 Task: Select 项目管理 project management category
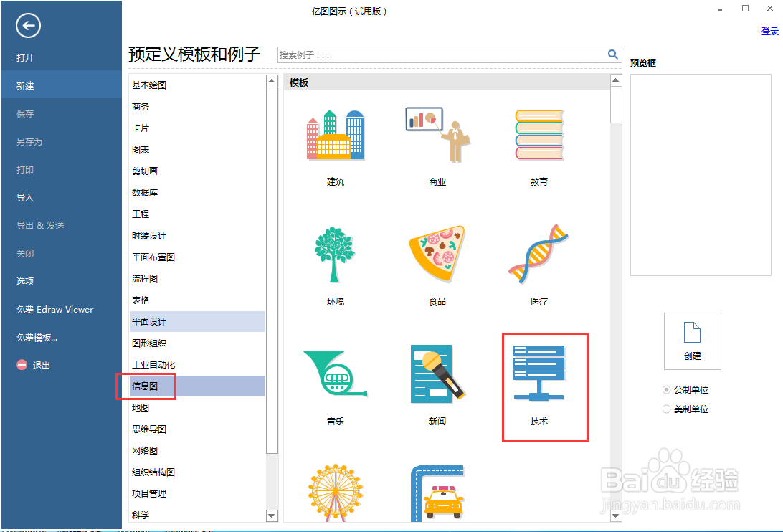(x=197, y=493)
